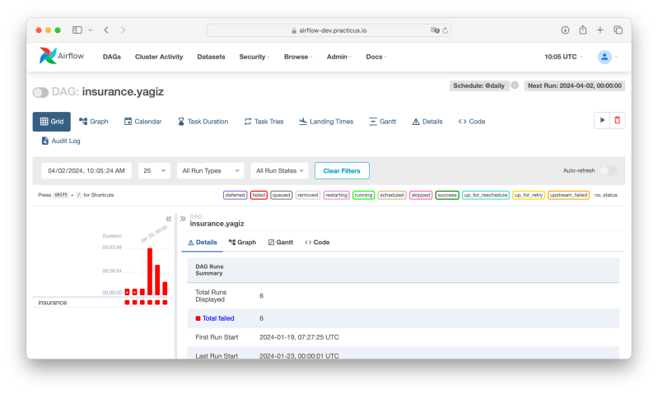Click the last insurance task red square
This screenshot has height=394, width=658.
pos(165,302)
